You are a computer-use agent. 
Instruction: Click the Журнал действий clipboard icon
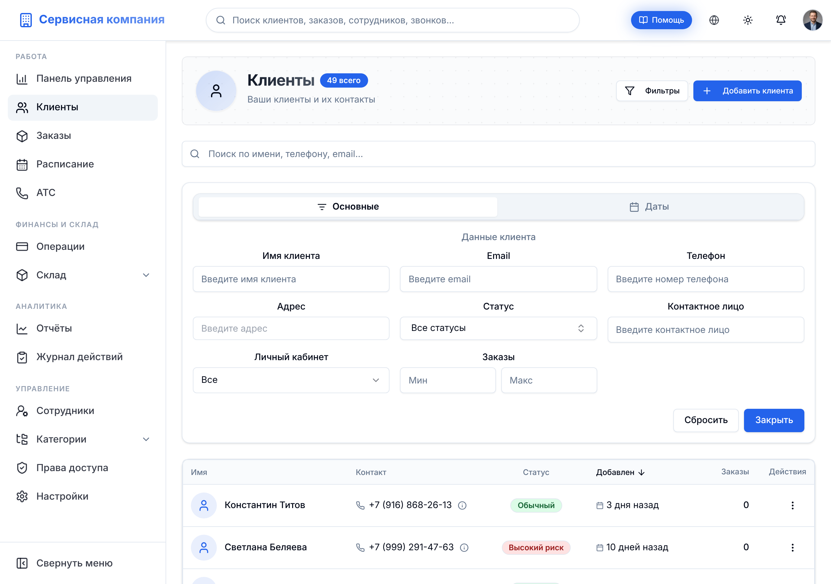click(x=22, y=357)
